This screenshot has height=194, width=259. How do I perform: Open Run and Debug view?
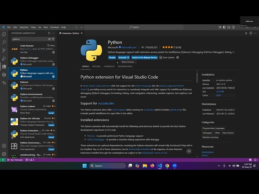pos(4,58)
